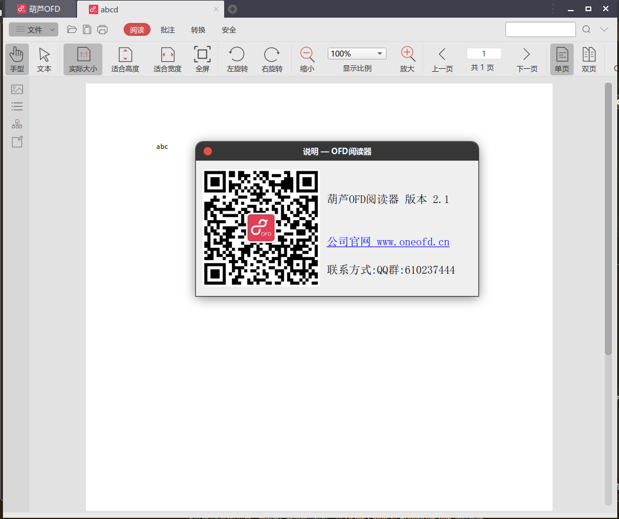The width and height of the screenshot is (619, 519).
Task: Add a new tab with plus button
Action: pos(232,9)
